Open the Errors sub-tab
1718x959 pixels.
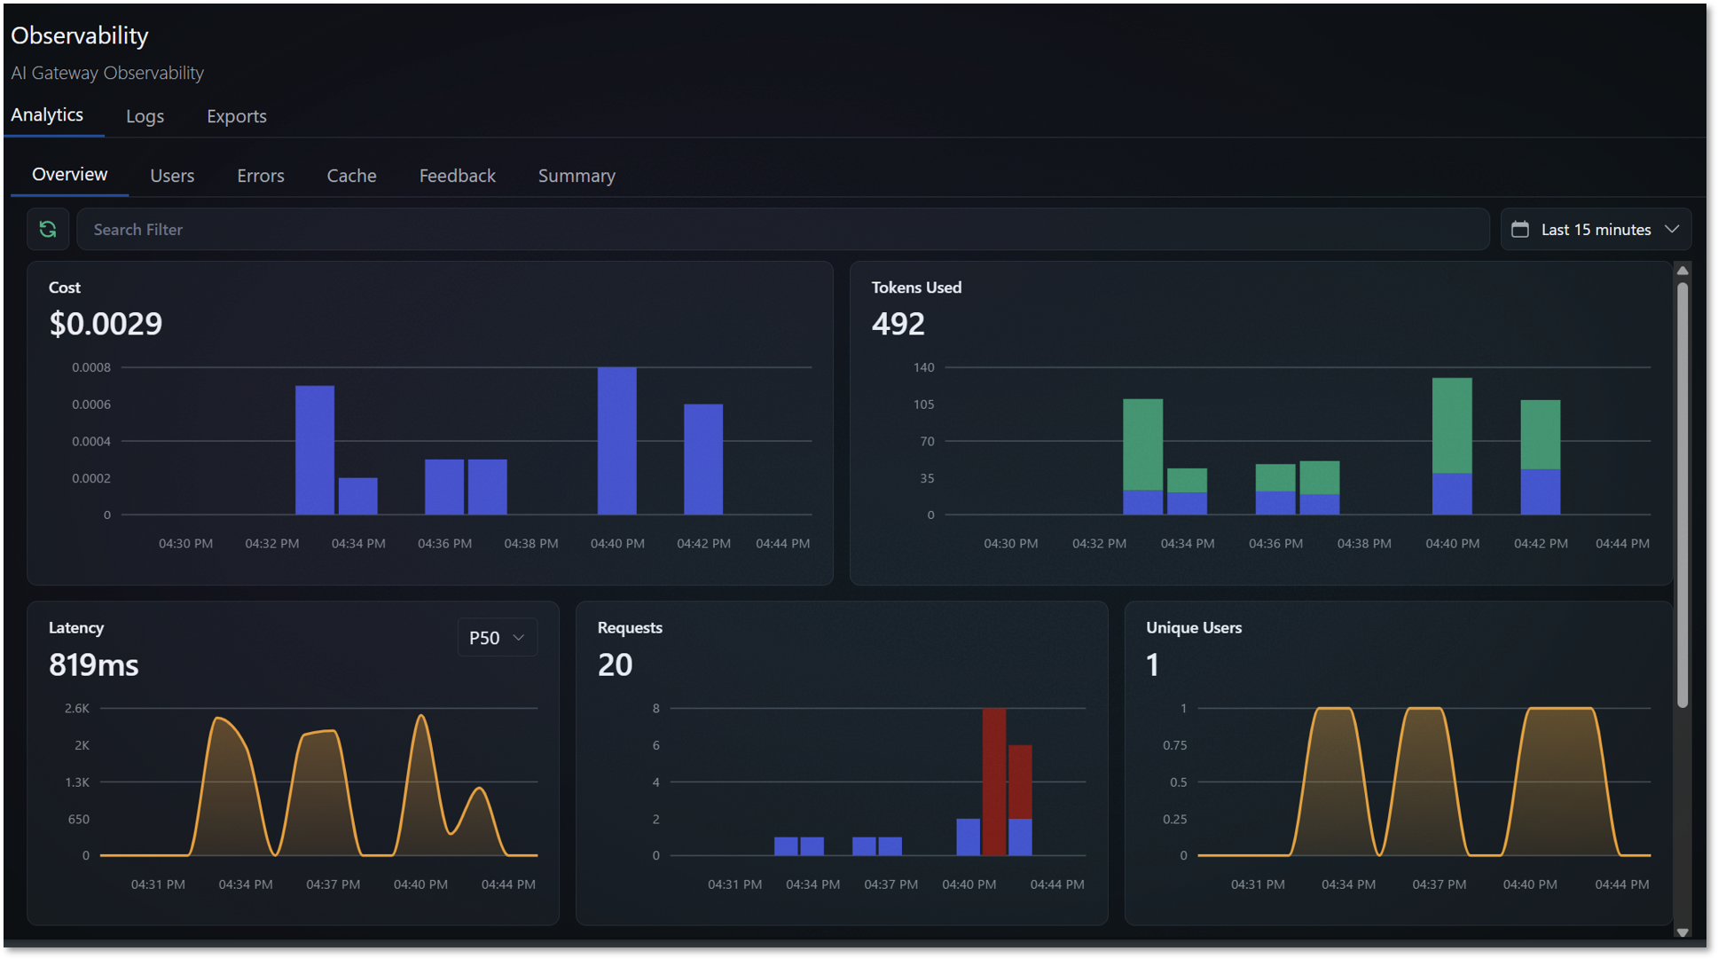(x=261, y=176)
